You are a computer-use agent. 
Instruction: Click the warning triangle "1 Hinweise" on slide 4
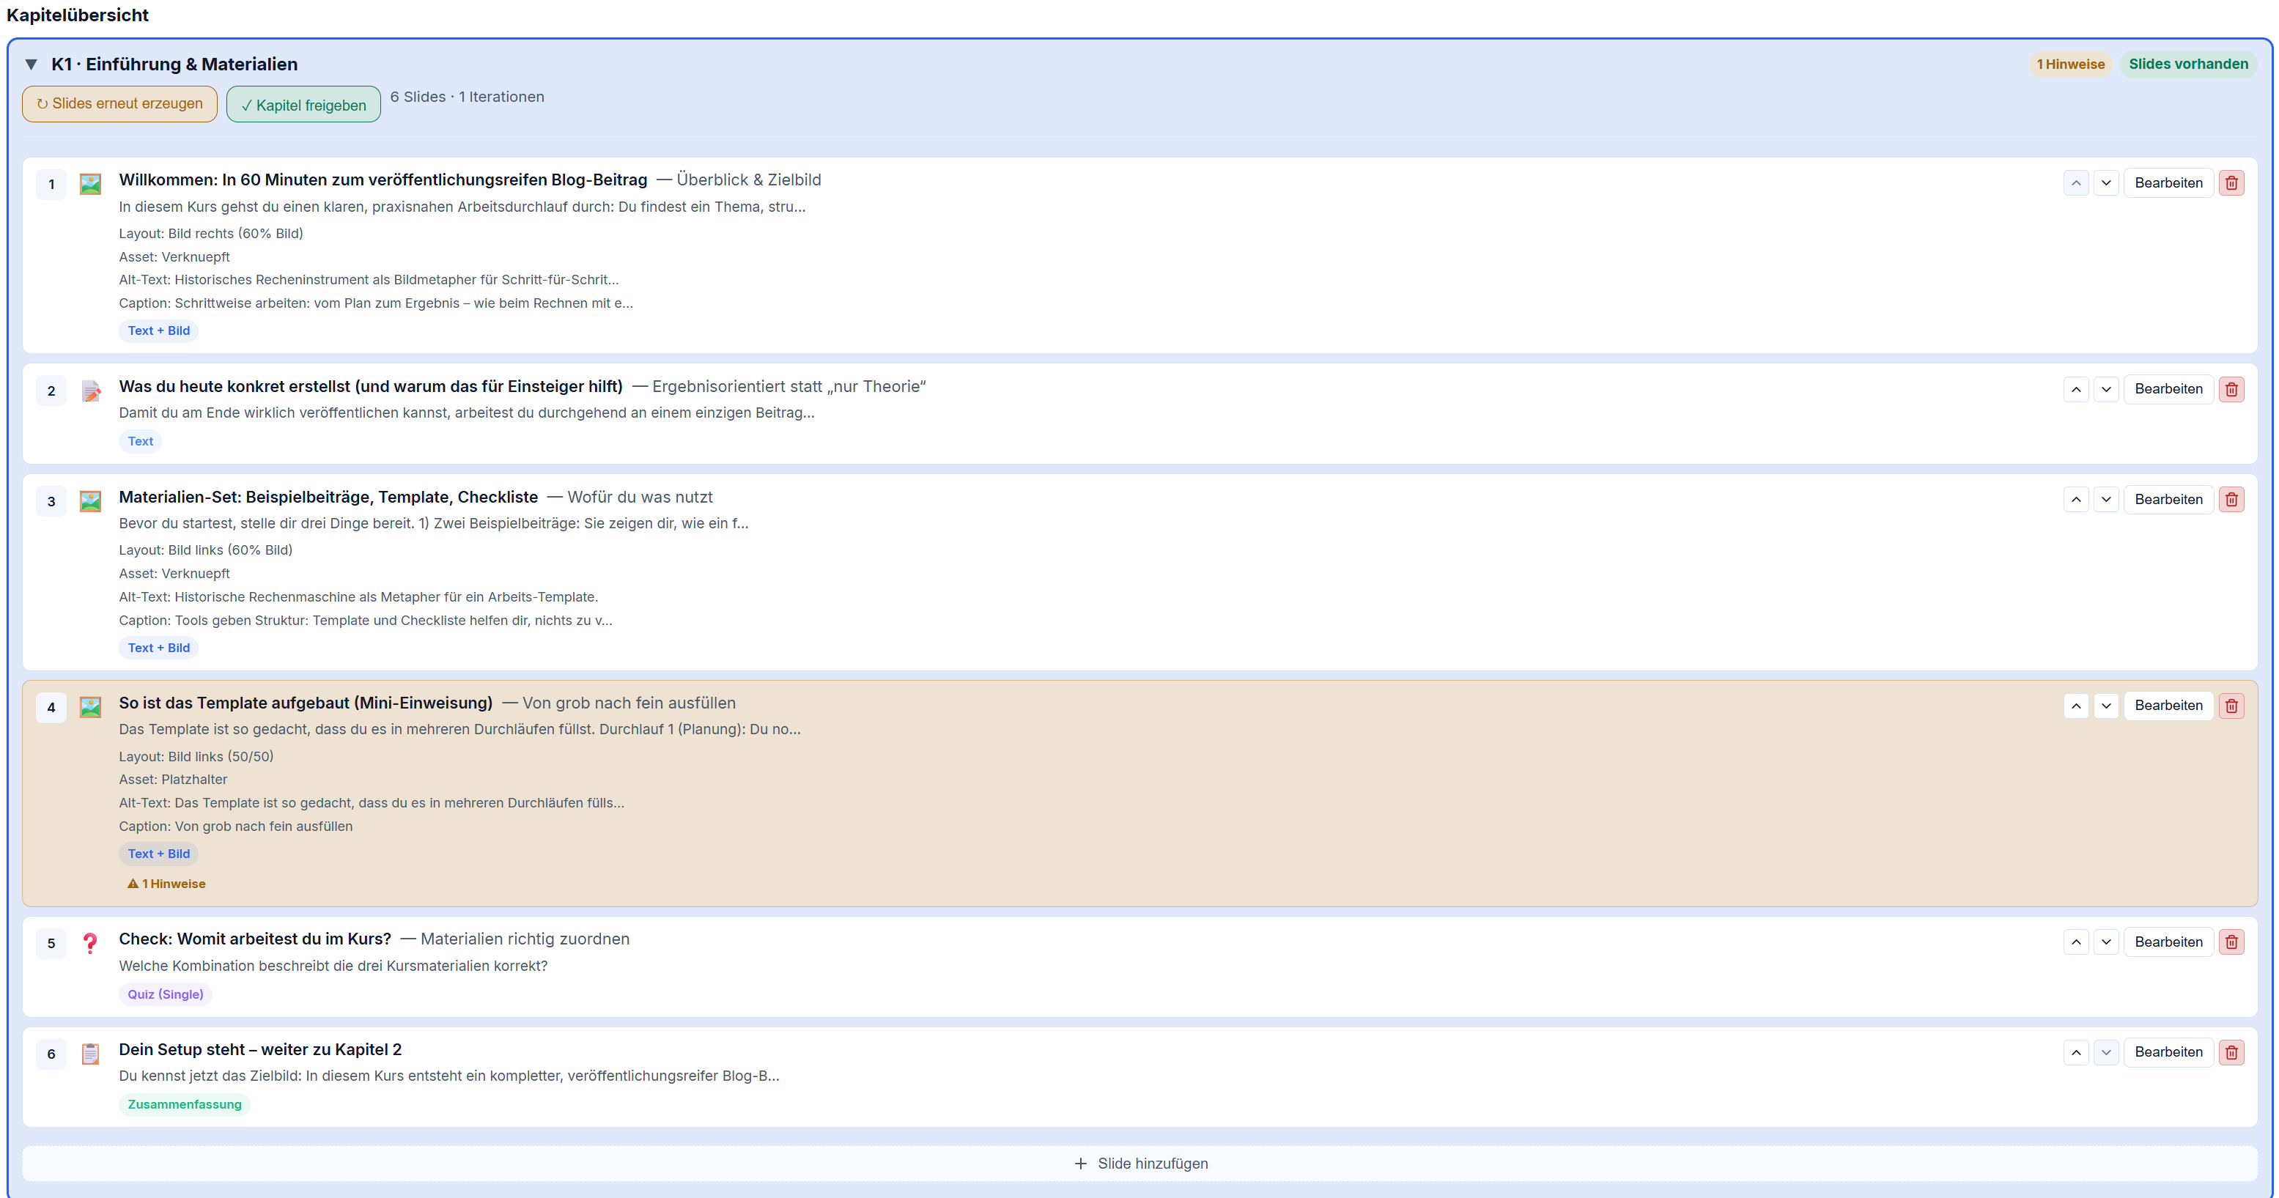[166, 883]
